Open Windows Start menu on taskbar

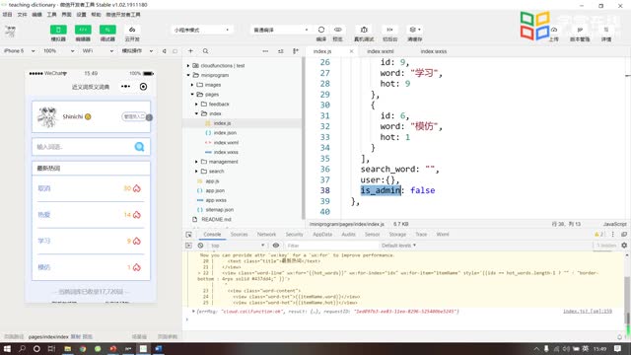coord(7,348)
